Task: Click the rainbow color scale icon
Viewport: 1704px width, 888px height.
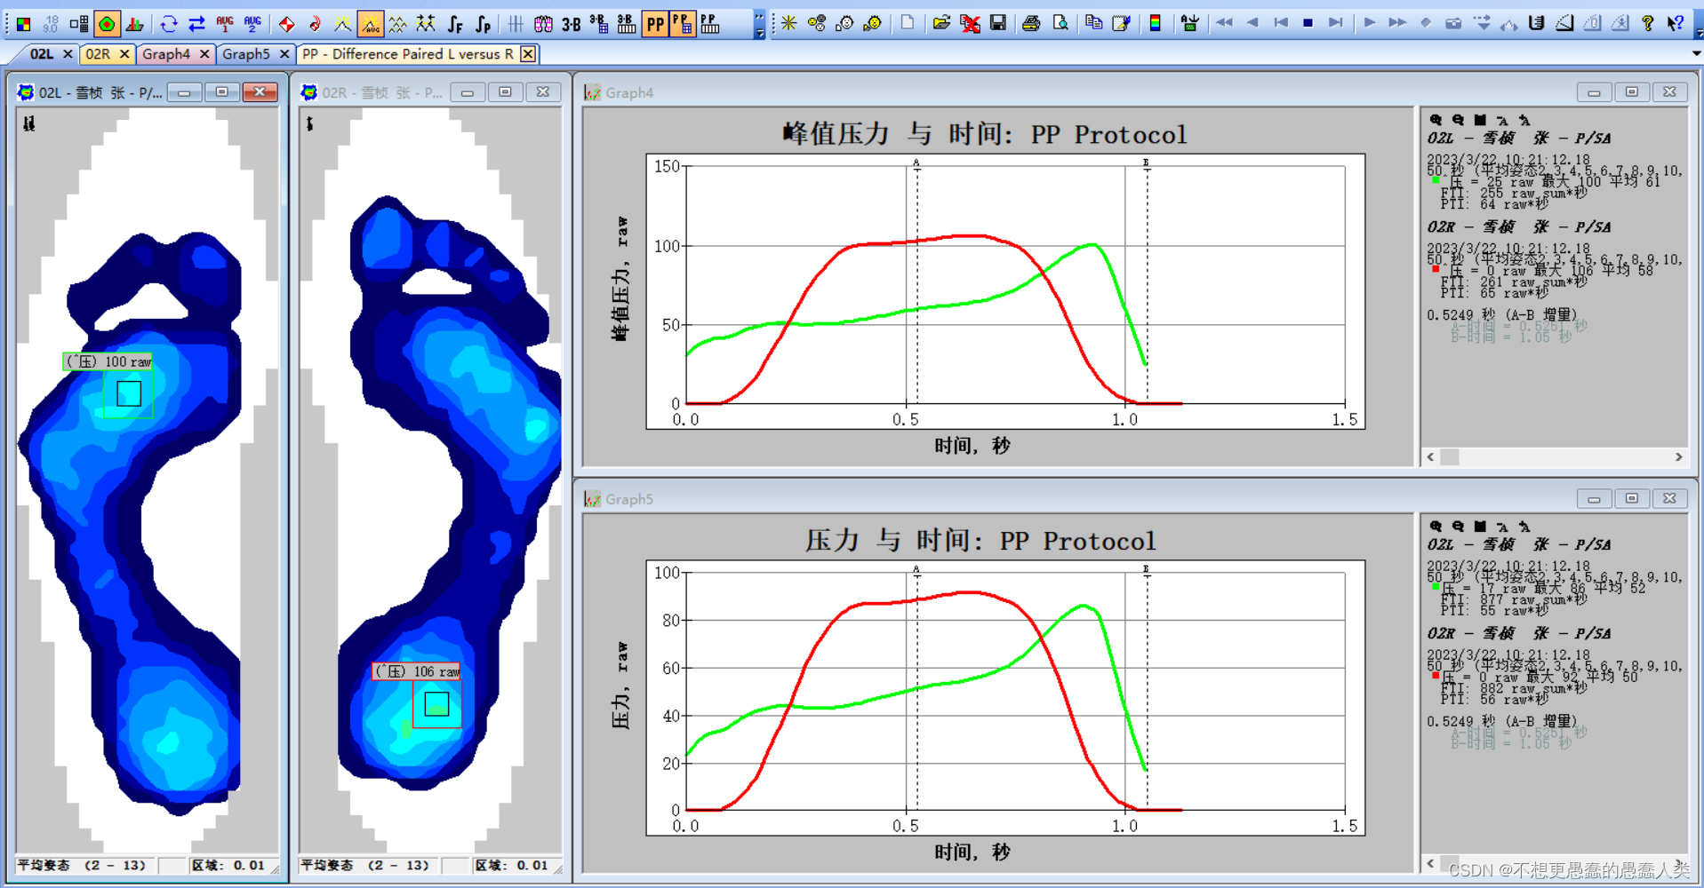Action: tap(1156, 24)
